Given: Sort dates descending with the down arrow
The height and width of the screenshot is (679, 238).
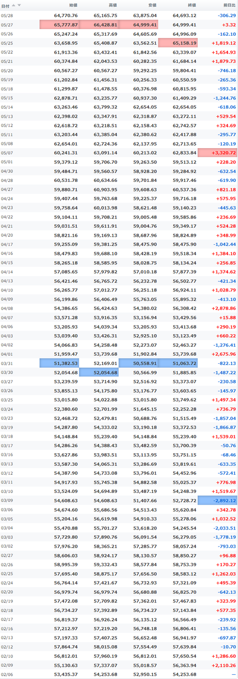Looking at the screenshot, I should [x=19, y=5].
